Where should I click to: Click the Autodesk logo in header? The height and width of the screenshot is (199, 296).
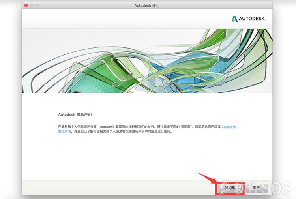[x=248, y=19]
